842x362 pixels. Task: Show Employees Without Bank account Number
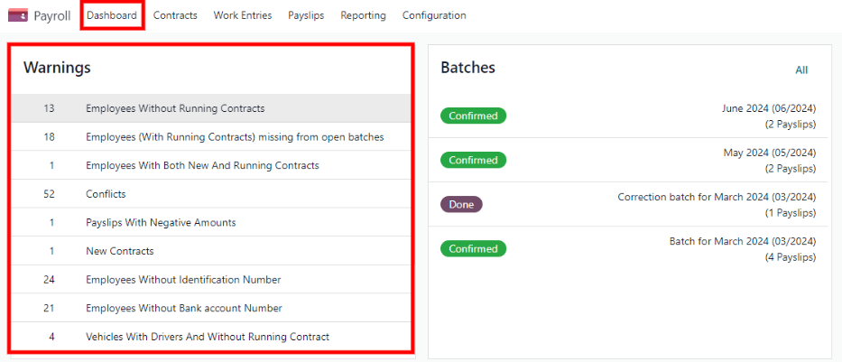point(184,309)
